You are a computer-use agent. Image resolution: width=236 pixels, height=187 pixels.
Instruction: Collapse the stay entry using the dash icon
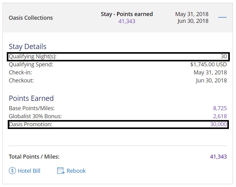[x=222, y=17]
